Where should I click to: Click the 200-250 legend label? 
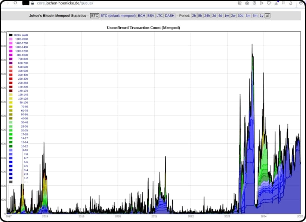(23, 83)
